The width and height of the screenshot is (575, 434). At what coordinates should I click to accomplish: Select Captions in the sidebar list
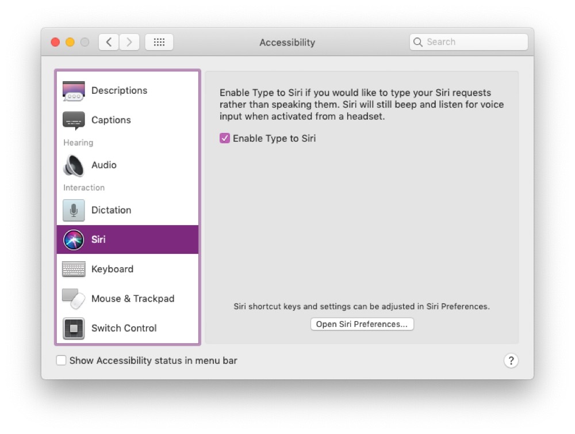click(111, 120)
